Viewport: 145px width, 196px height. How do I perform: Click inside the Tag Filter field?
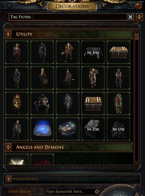[x=80, y=17]
